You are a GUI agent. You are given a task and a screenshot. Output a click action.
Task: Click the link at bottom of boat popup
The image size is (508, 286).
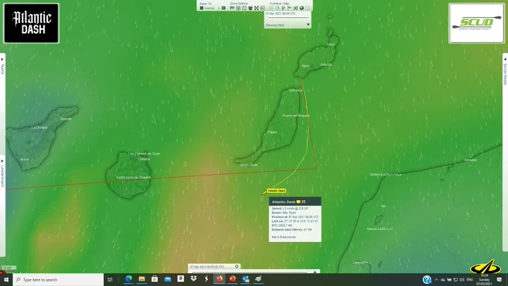[x=283, y=237]
